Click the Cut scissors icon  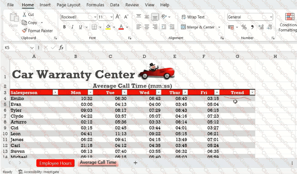pyautogui.click(x=24, y=15)
